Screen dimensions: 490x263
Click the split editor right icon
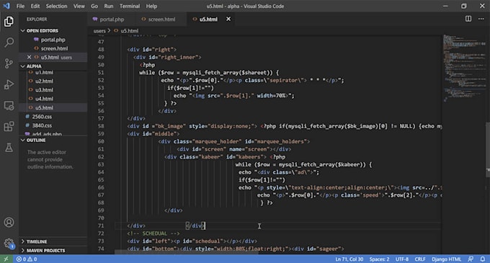coord(468,19)
